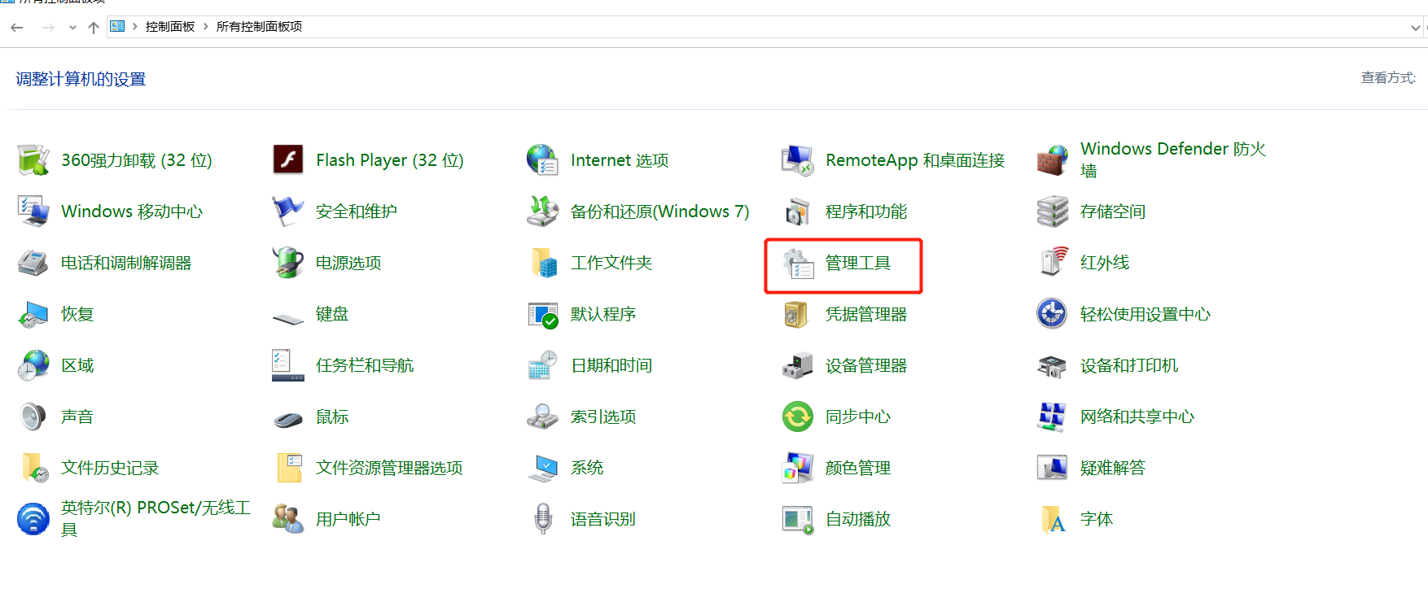Screen dimensions: 1428x615
Task: Open 管理工具 gear icon
Action: click(798, 264)
